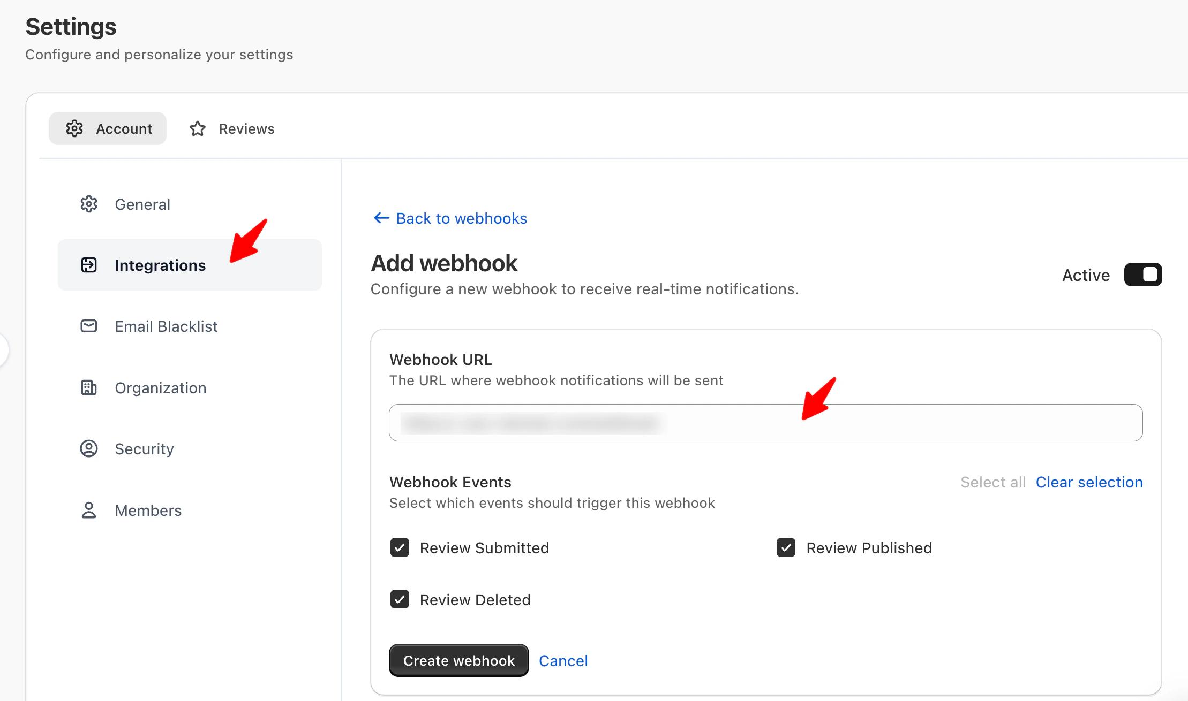Click the gear icon next to General
1188x701 pixels.
coord(89,204)
